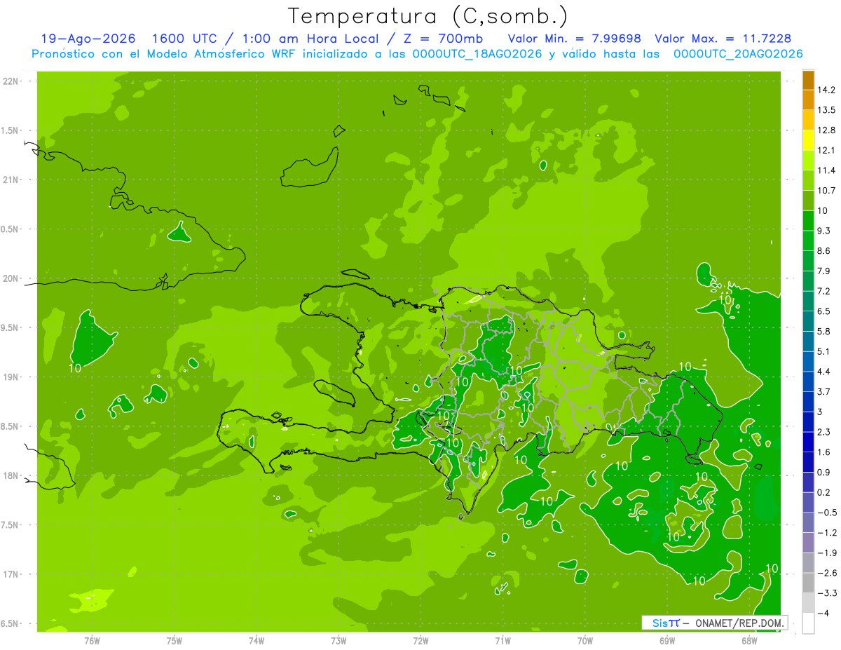
Task: Click the chart title Temperatura (C,somb.)
Action: click(428, 15)
